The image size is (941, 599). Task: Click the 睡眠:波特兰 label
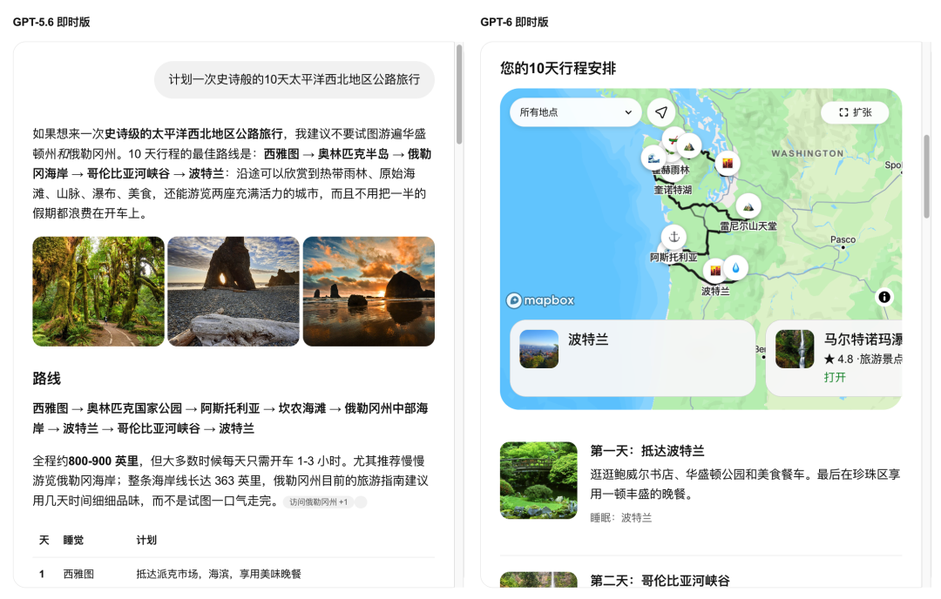[620, 517]
